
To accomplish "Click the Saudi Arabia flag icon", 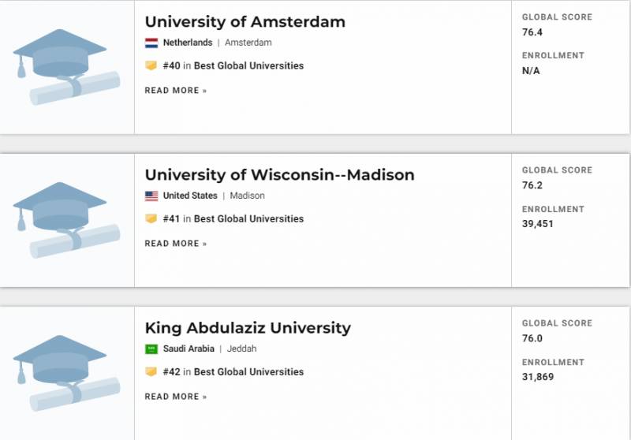I will click(151, 349).
